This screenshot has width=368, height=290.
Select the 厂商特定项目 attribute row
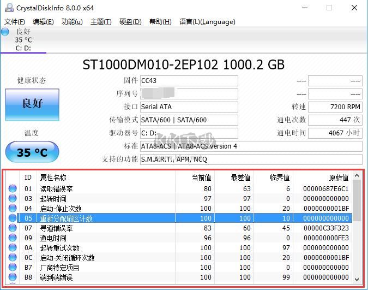point(179,268)
